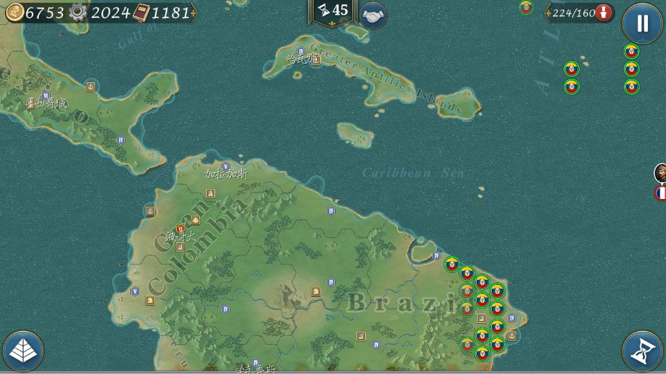Click the technology amount 1181
Image resolution: width=666 pixels, height=374 pixels.
(171, 13)
